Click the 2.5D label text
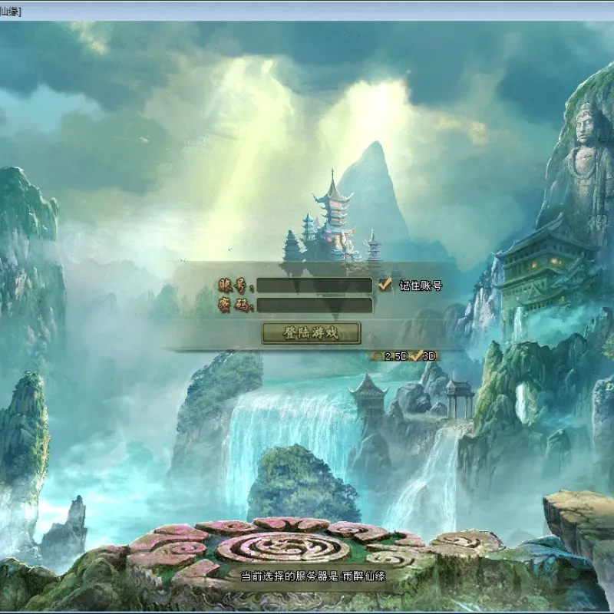This screenshot has width=614, height=614. (x=396, y=356)
